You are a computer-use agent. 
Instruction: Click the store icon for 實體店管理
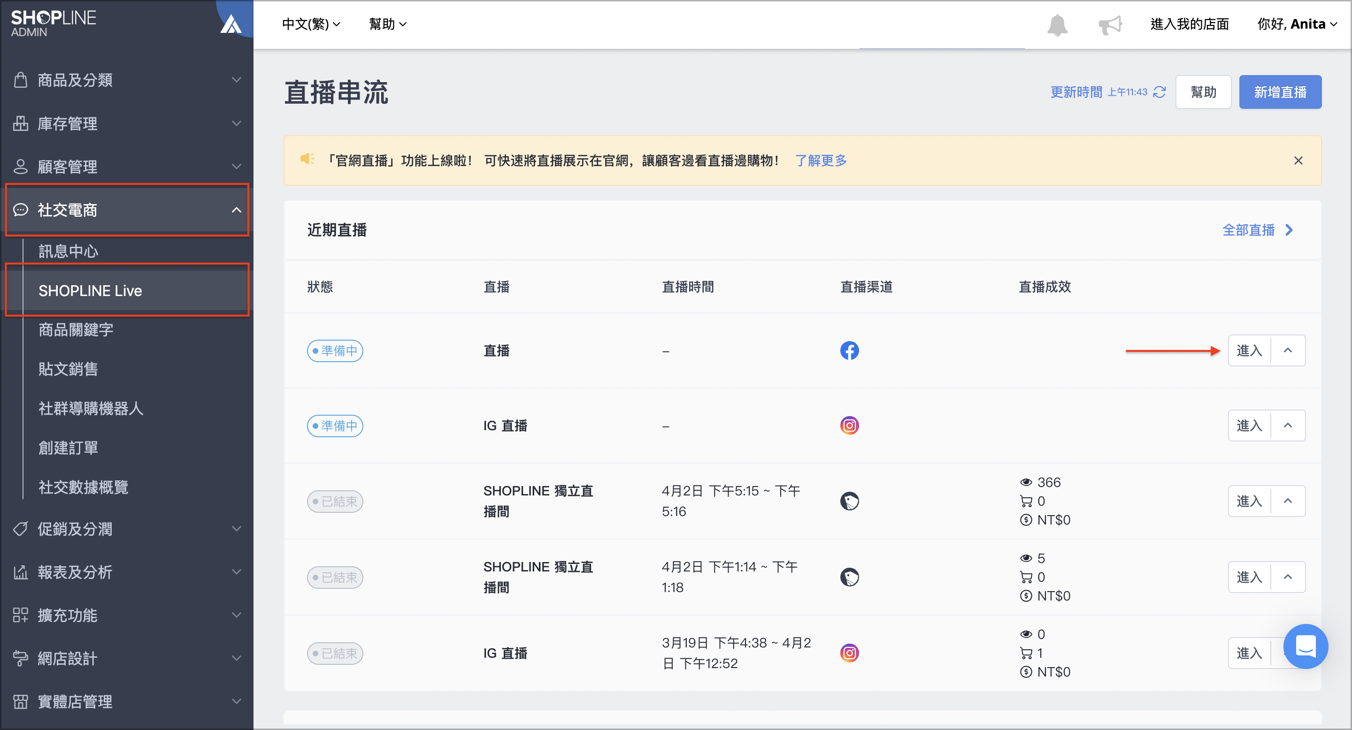click(x=21, y=701)
